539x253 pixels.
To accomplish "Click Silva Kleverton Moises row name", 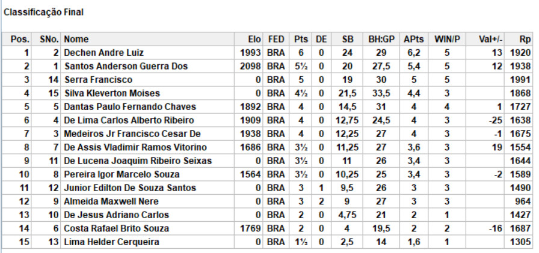I will 113,93.
